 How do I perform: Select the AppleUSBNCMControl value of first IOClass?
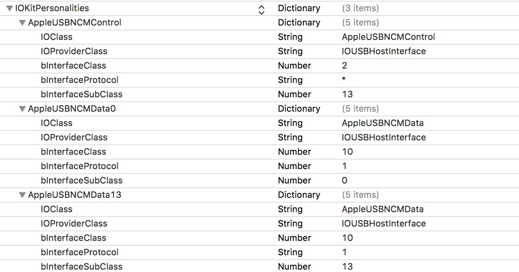pyautogui.click(x=388, y=37)
